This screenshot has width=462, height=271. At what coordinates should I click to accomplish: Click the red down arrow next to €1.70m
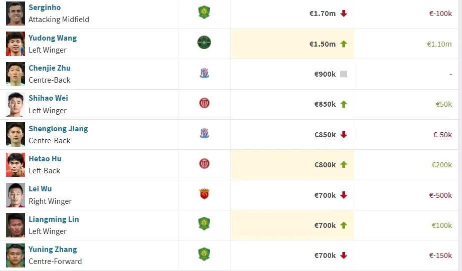pos(344,14)
